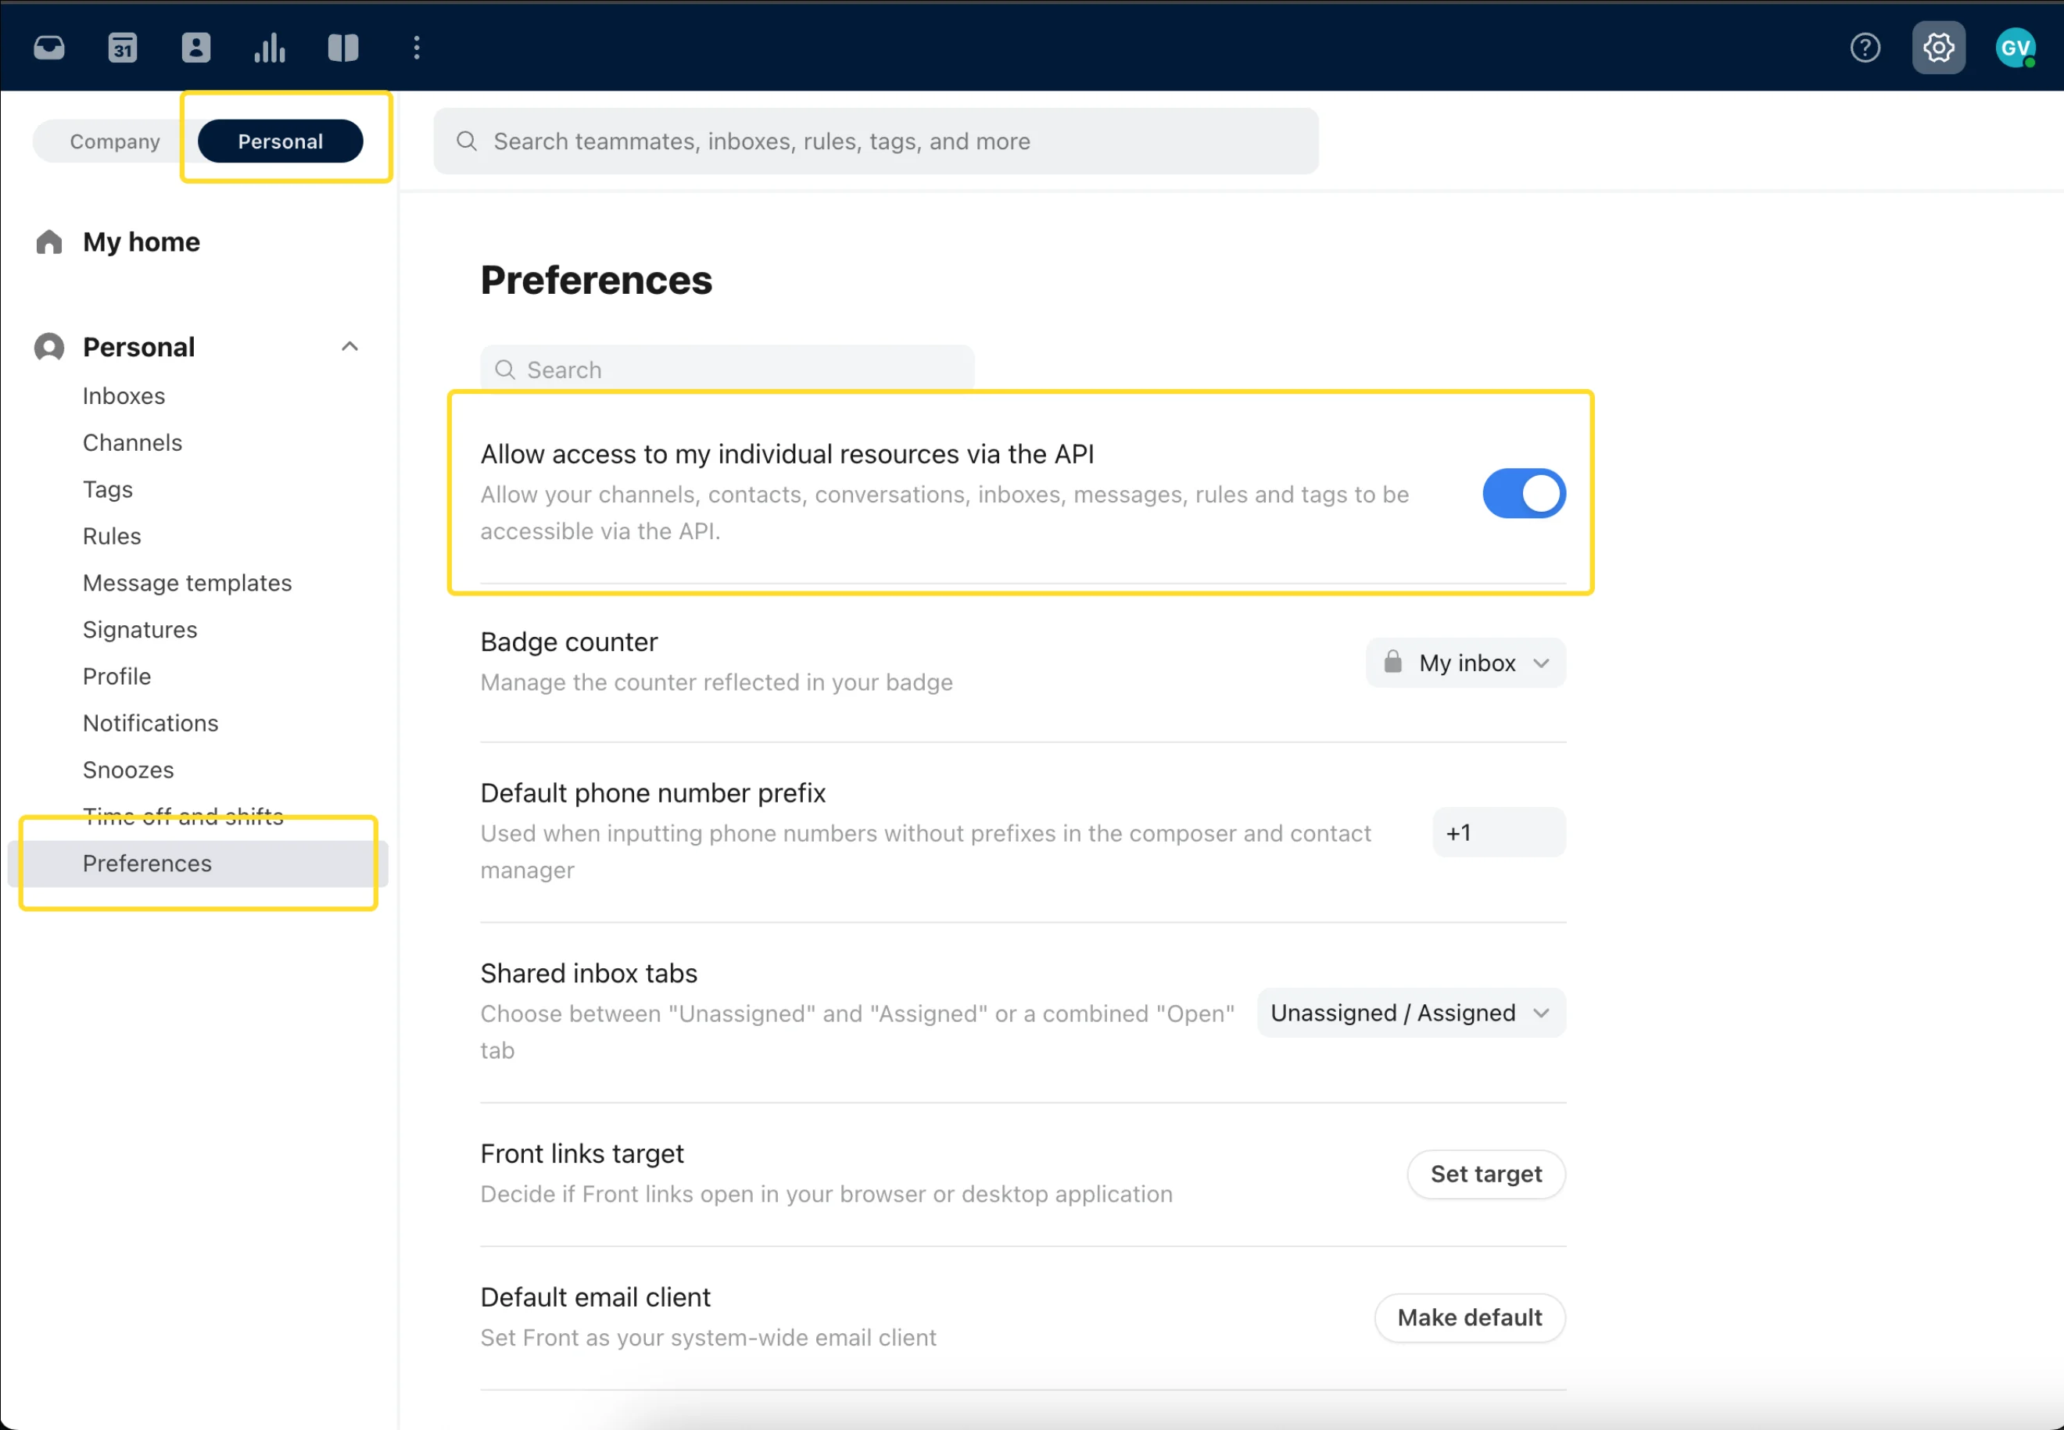Open Signatures in the sidebar
This screenshot has height=1430, width=2064.
(140, 629)
